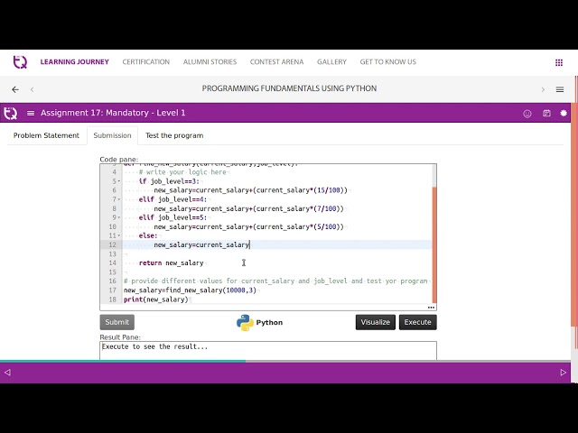This screenshot has height=433, width=578.
Task: Click the site logo in the top navigation bar
Action: click(20, 62)
